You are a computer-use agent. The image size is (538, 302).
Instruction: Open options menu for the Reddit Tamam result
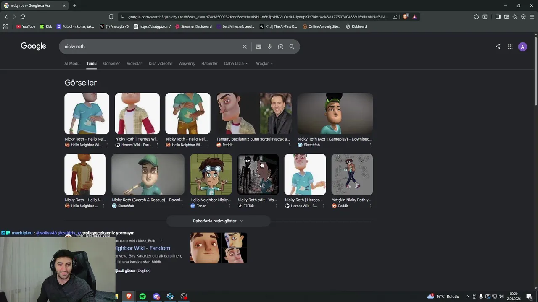(x=289, y=145)
